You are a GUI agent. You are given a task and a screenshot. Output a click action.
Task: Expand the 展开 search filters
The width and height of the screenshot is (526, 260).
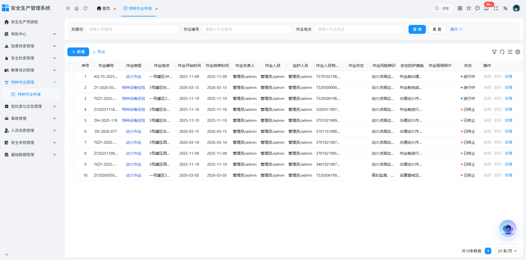[456, 29]
